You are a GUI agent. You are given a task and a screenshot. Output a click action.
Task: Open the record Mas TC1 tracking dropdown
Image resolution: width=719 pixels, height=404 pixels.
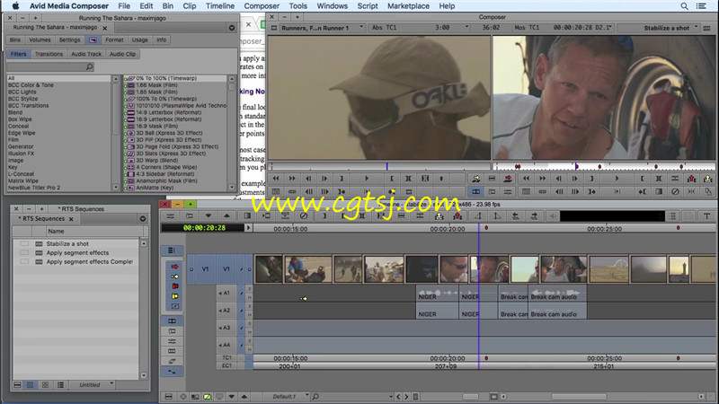pyautogui.click(x=564, y=28)
